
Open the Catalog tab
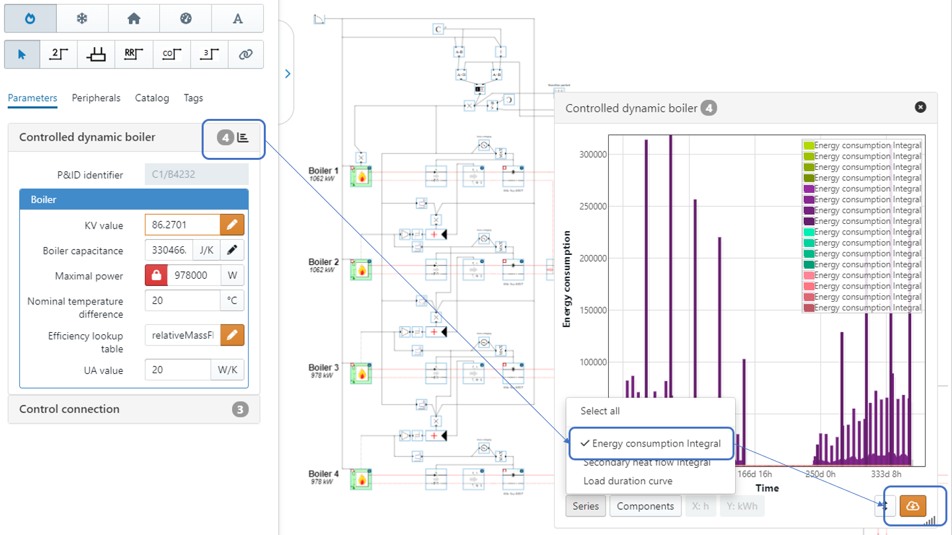pos(152,98)
